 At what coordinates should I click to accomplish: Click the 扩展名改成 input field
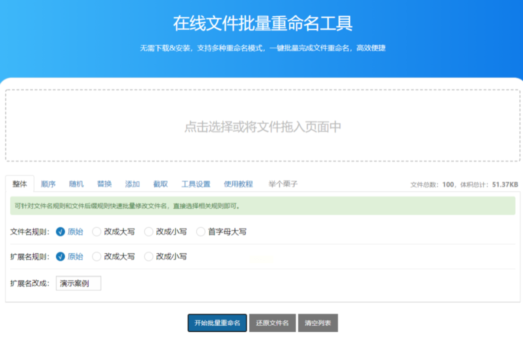pos(78,283)
